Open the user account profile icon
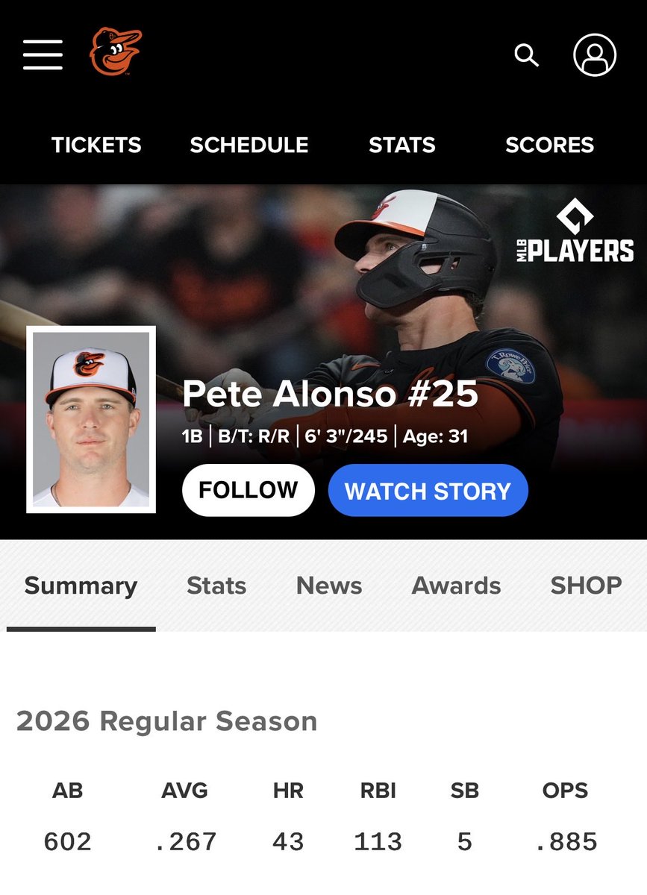Viewport: 647px width, 895px height. [595, 54]
